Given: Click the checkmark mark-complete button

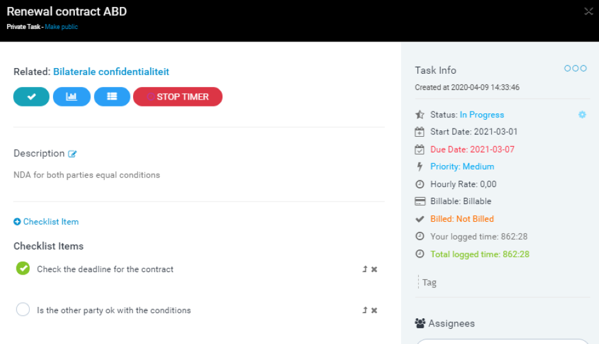Looking at the screenshot, I should (x=32, y=96).
